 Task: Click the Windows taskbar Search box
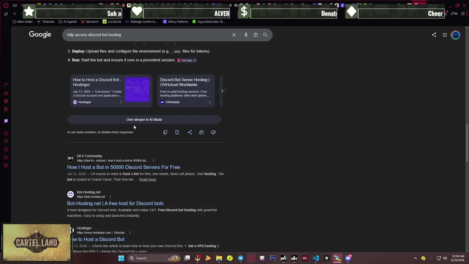(154, 258)
